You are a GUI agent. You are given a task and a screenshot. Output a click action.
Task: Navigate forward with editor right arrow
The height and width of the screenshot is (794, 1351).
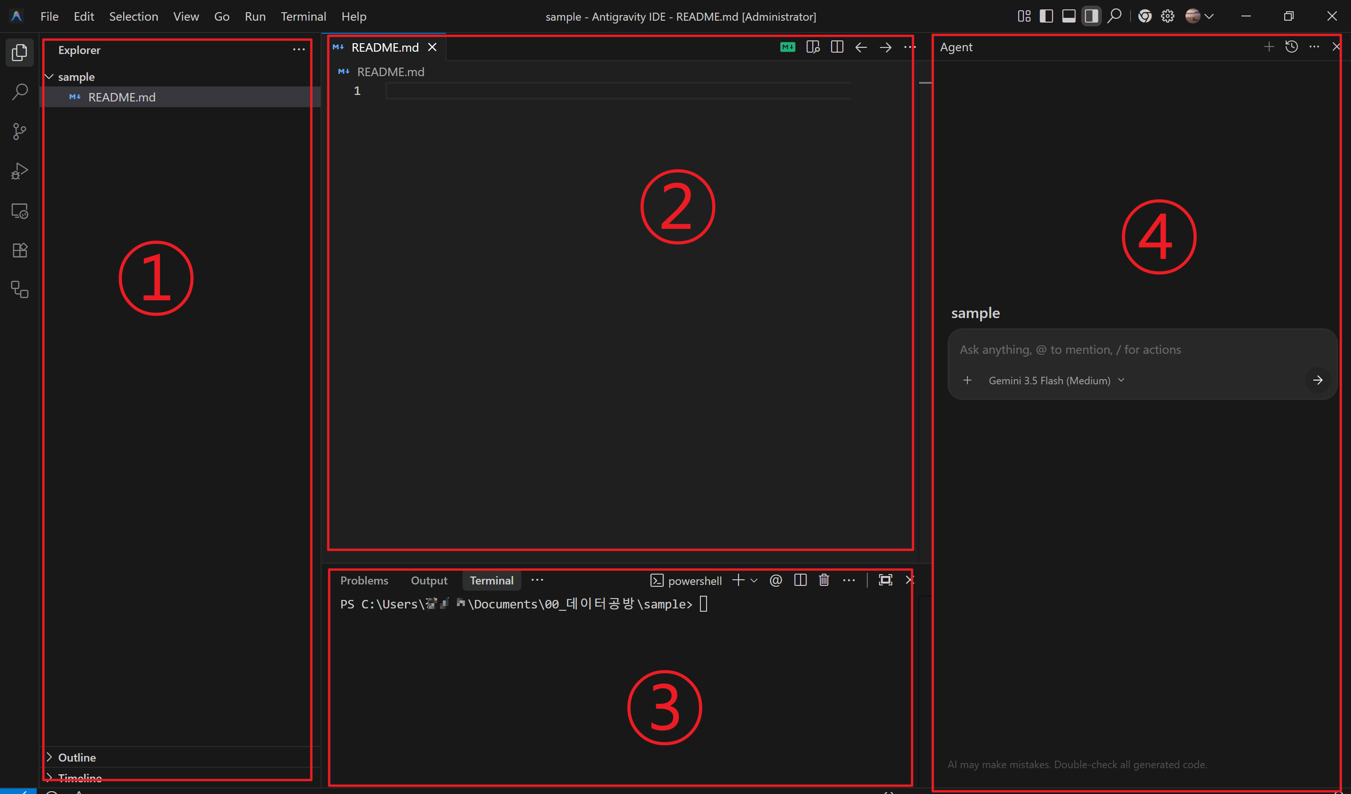886,47
